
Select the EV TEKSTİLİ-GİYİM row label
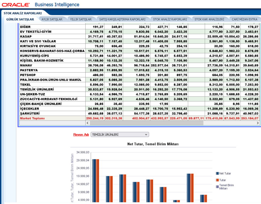click(36, 32)
